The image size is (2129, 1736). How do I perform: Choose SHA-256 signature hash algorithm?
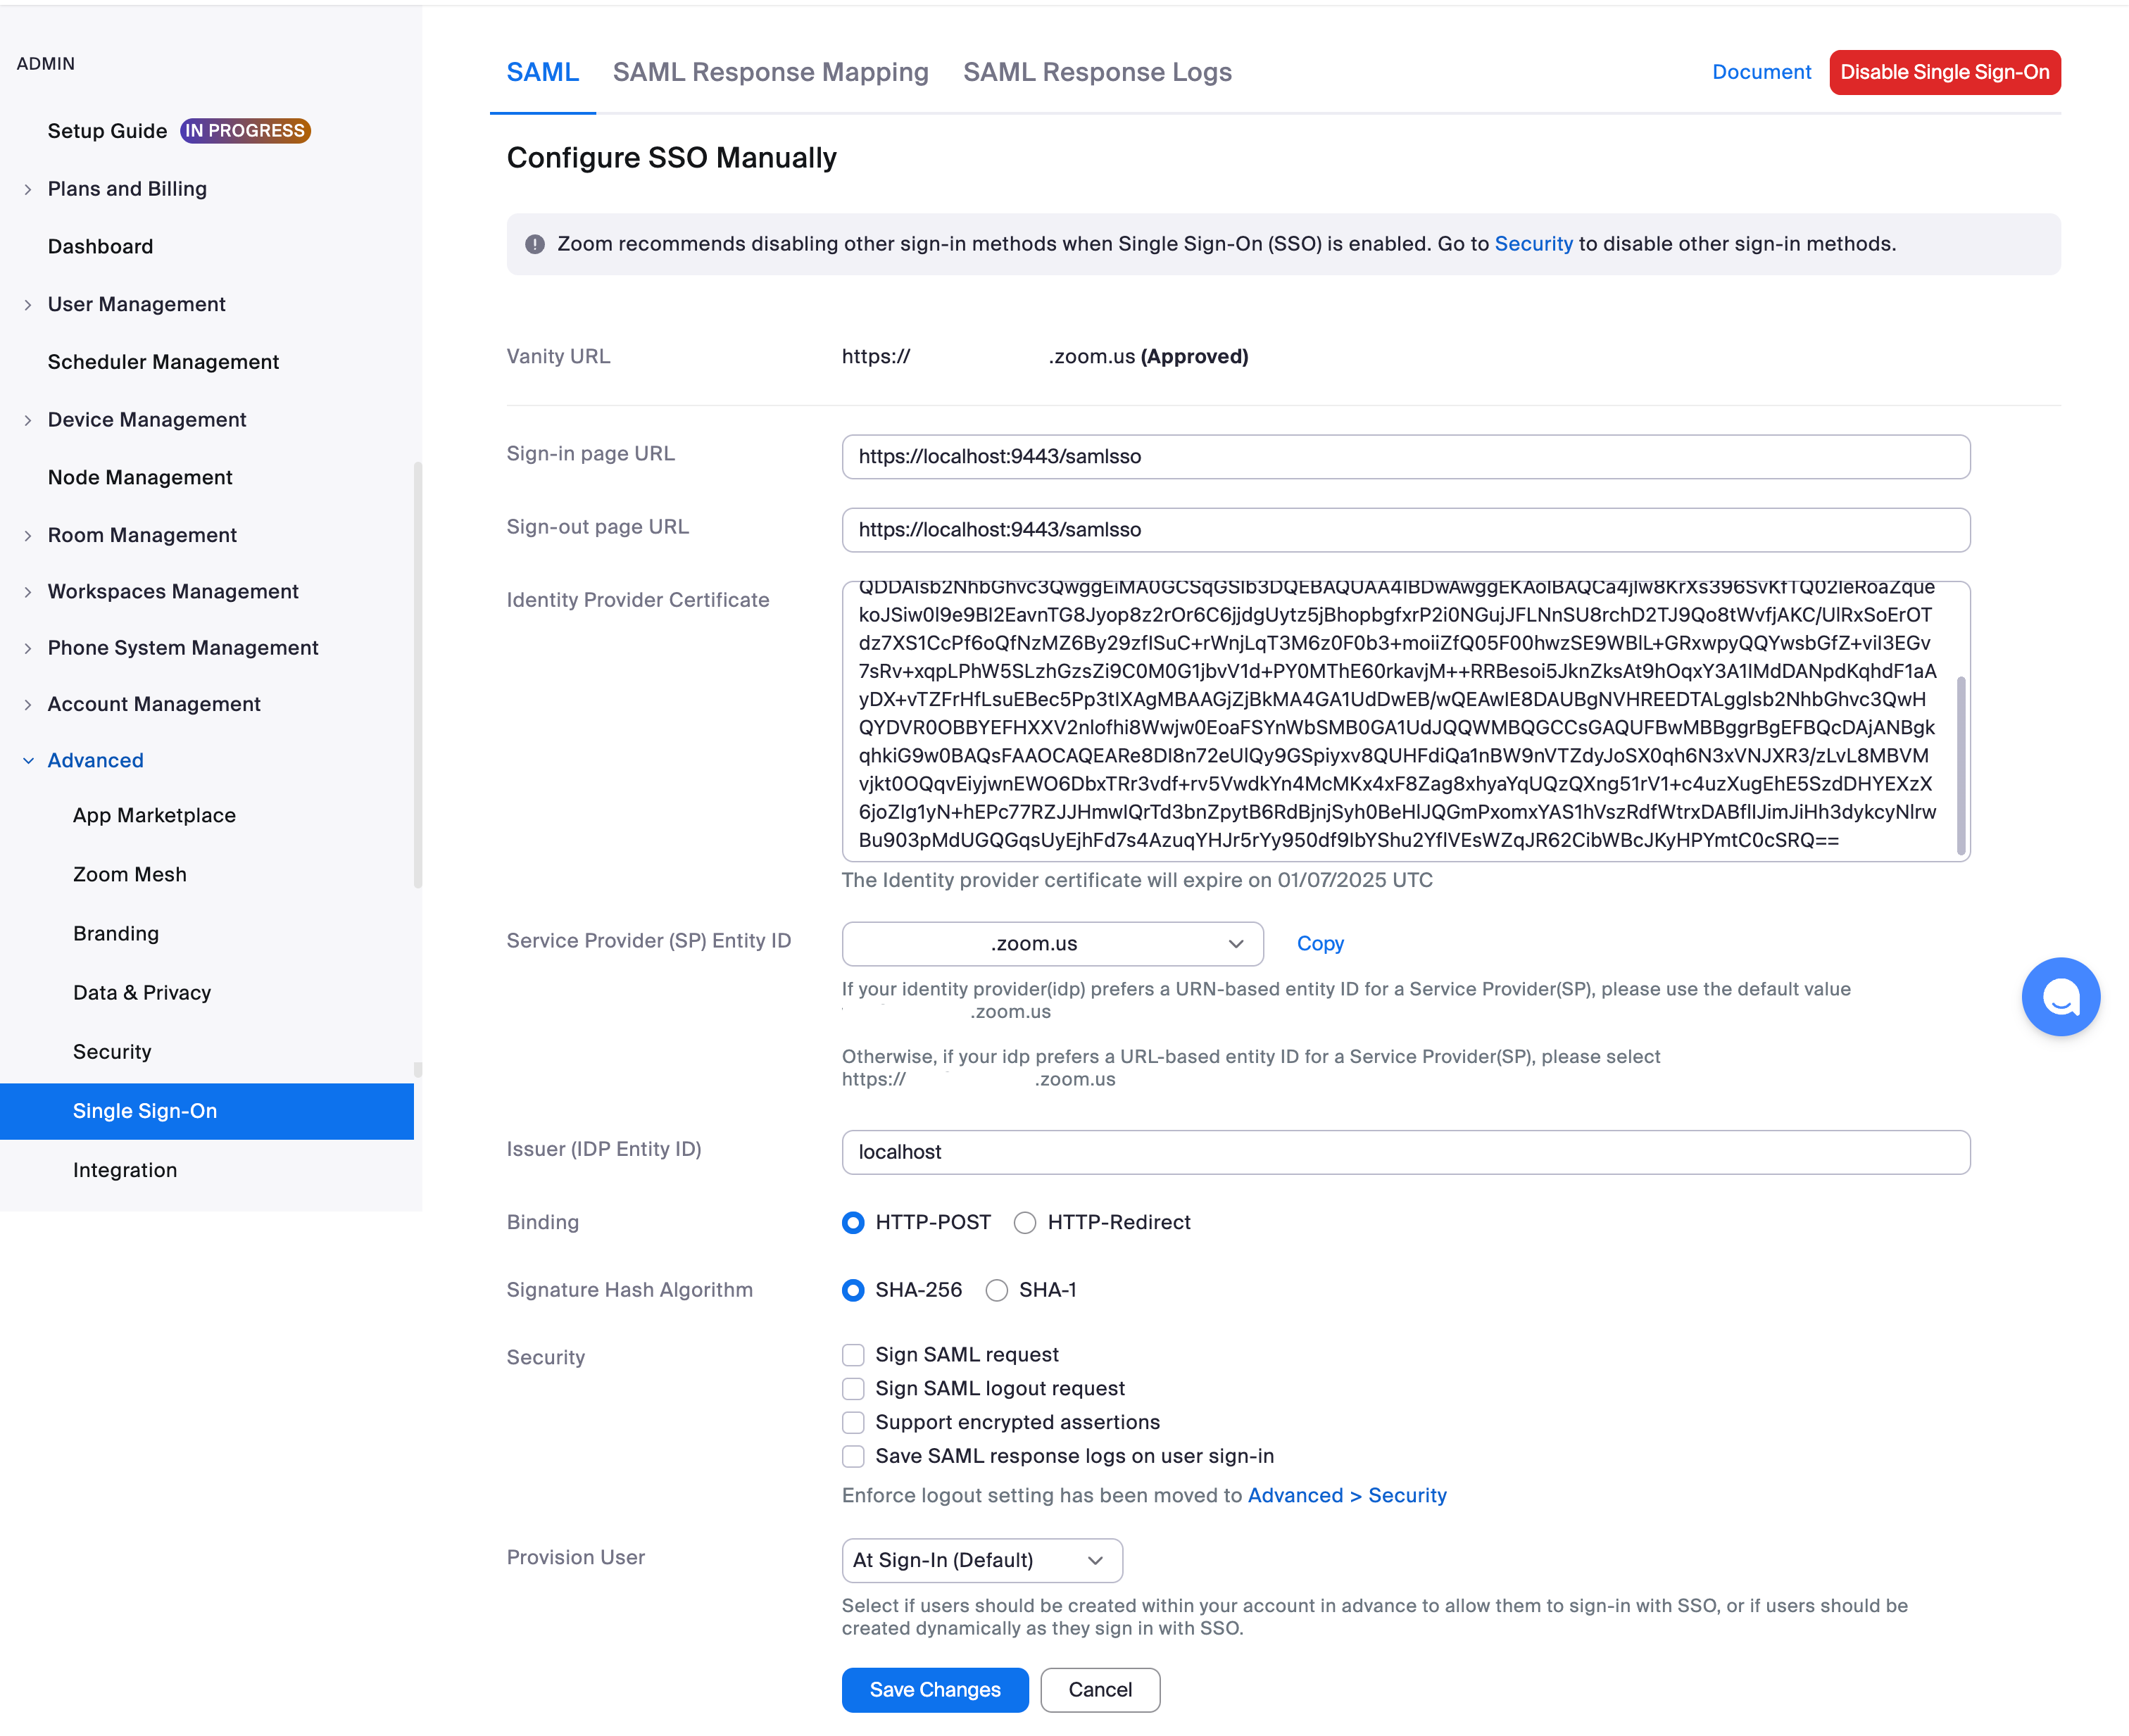(853, 1291)
